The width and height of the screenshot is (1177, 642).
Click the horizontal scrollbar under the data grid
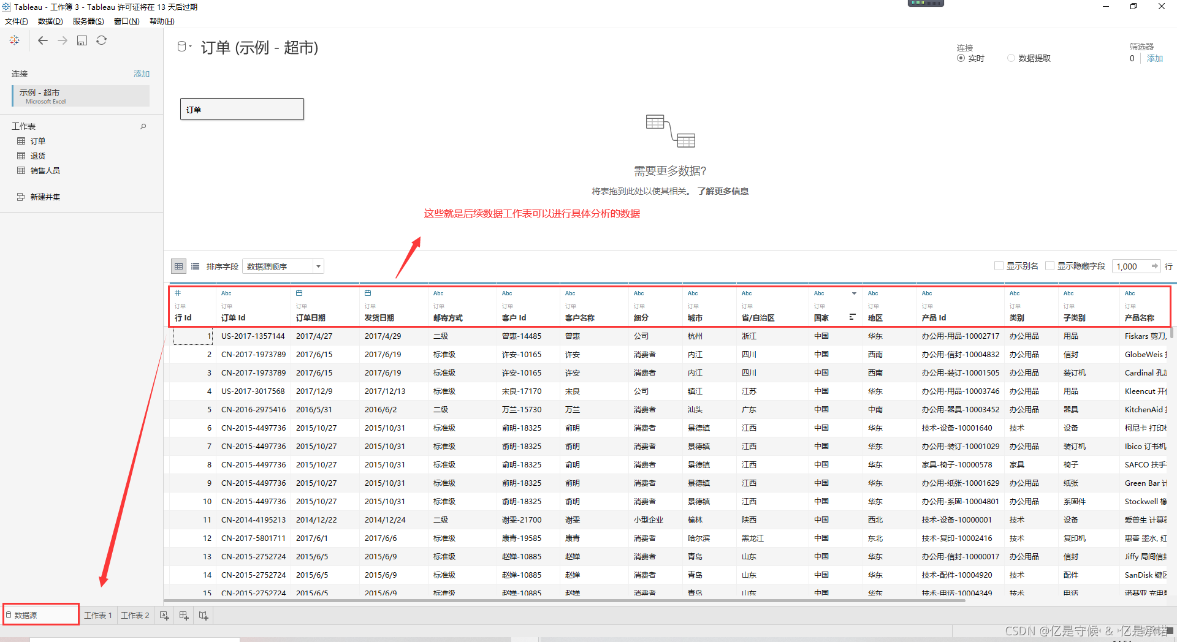[x=564, y=601]
